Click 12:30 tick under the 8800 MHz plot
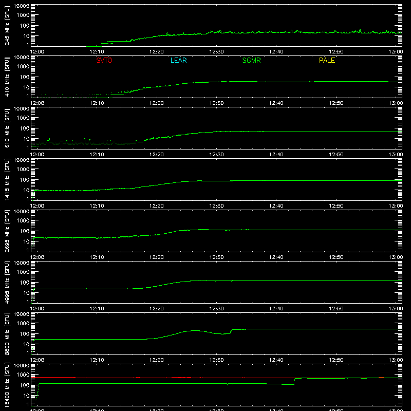The image size is (411, 411). click(216, 360)
